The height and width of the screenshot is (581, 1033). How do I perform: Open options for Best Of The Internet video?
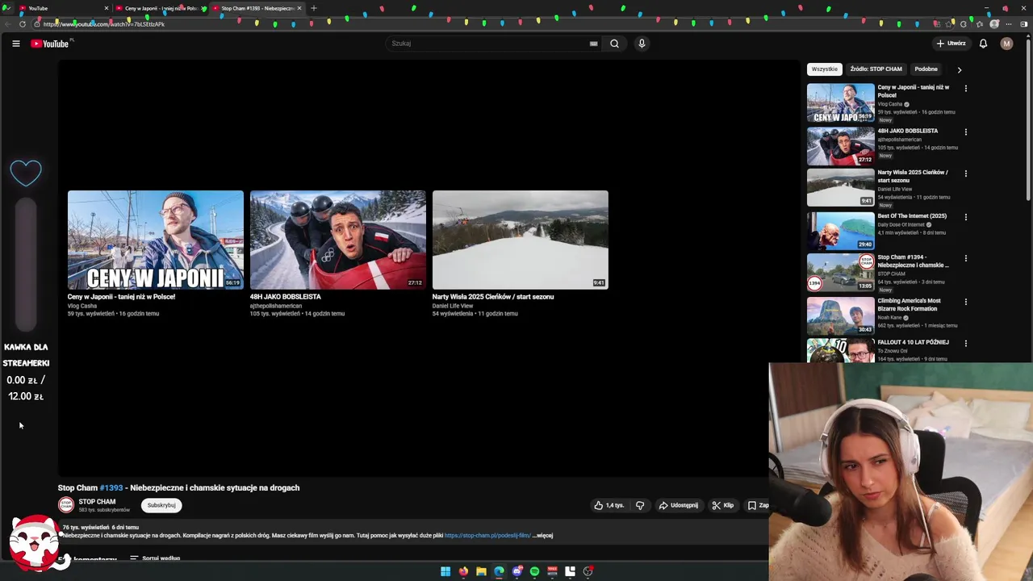coord(965,217)
